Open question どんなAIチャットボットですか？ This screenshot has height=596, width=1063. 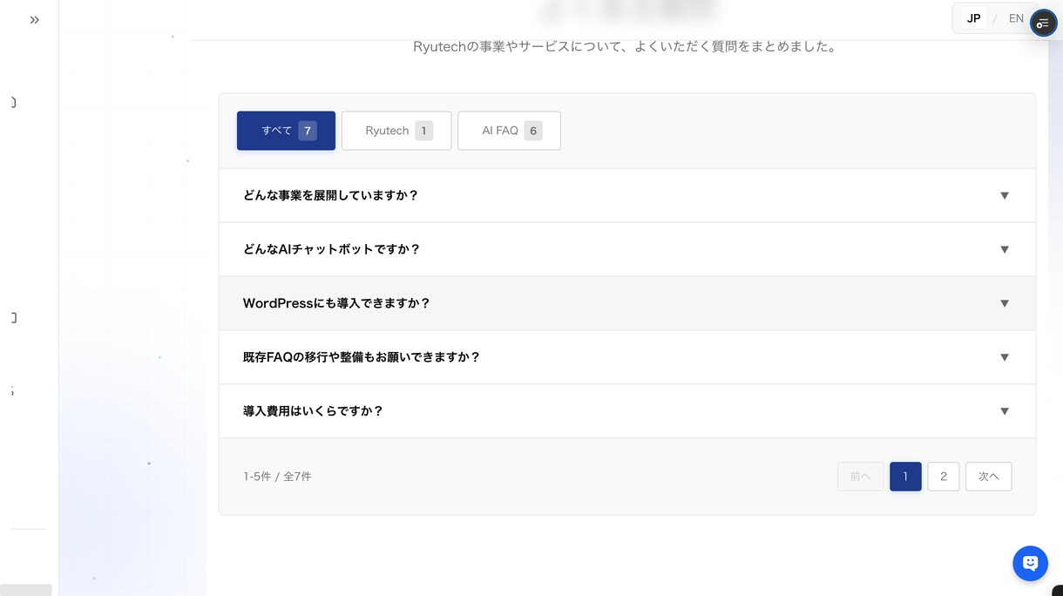coord(627,250)
